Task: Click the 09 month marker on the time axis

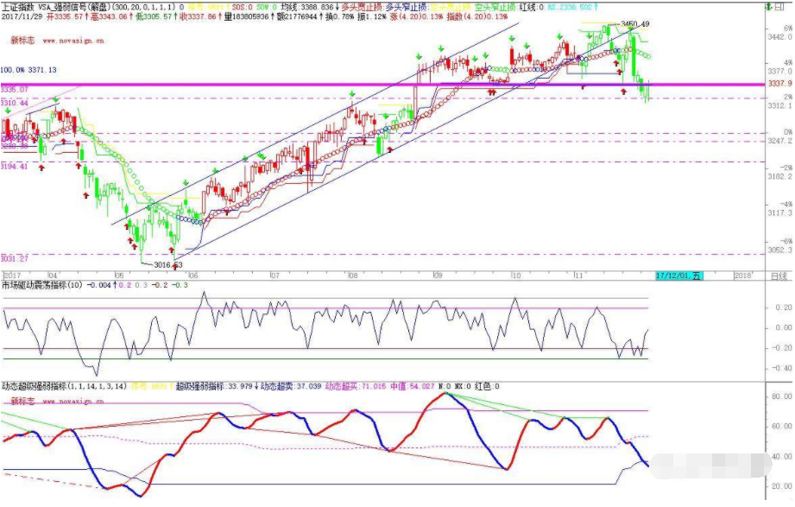Action: (438, 276)
